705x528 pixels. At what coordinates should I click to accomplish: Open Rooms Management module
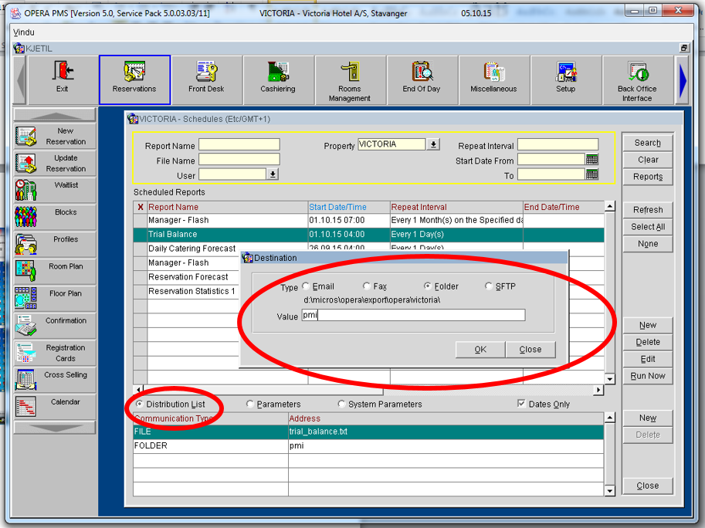point(350,80)
